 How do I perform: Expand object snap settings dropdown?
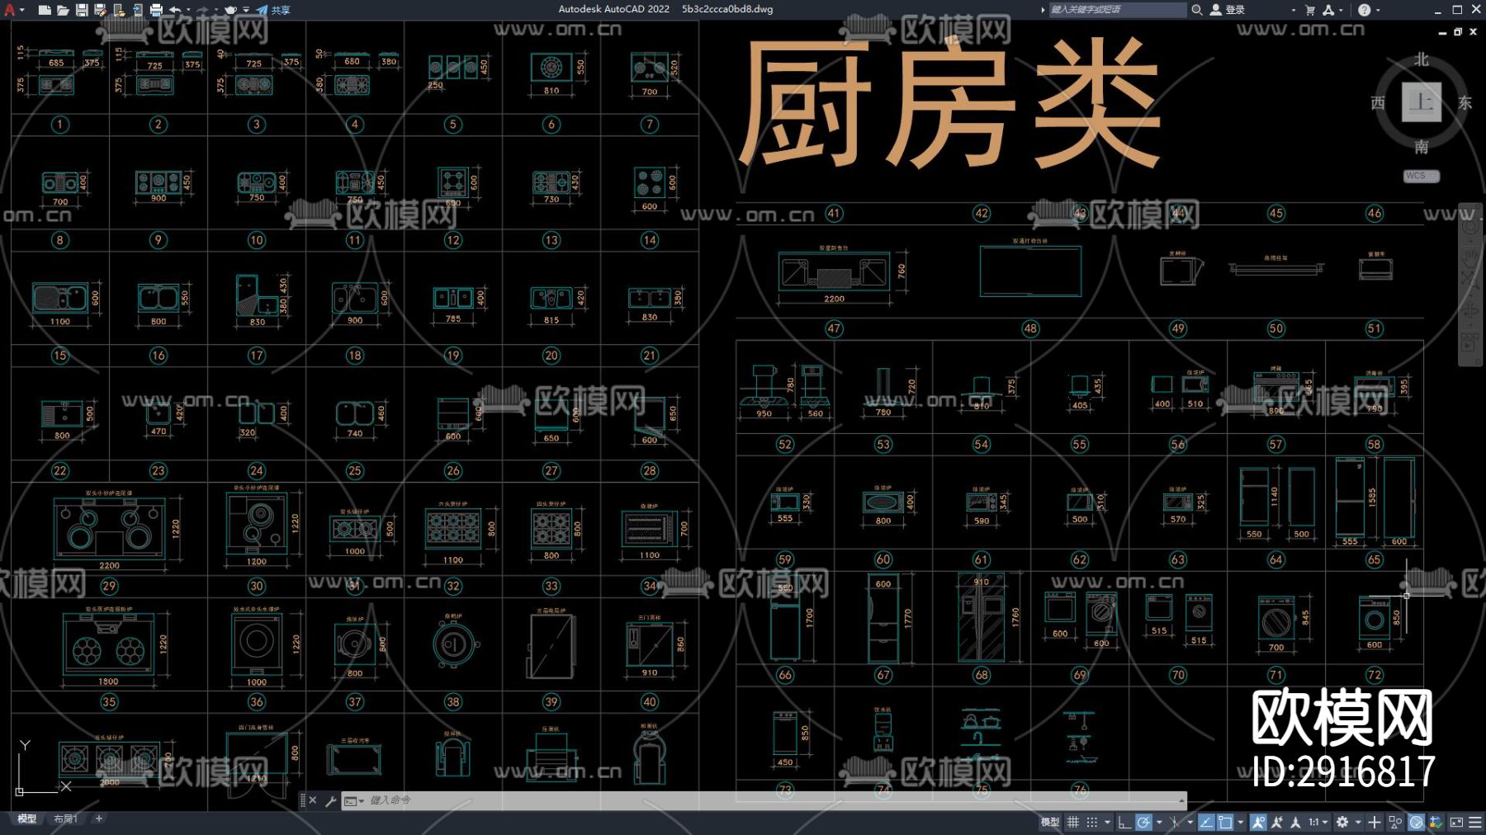point(1241,822)
